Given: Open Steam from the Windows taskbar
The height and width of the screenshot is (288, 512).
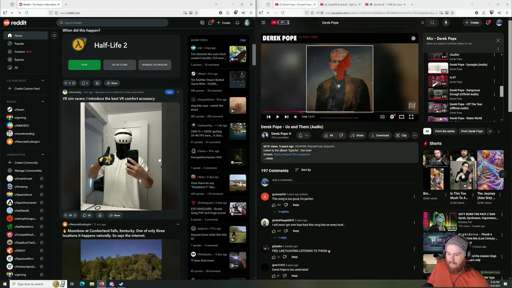Looking at the screenshot, I should click(121, 284).
